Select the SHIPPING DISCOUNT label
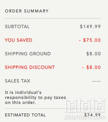The height and width of the screenshot is (122, 108). 30,67
